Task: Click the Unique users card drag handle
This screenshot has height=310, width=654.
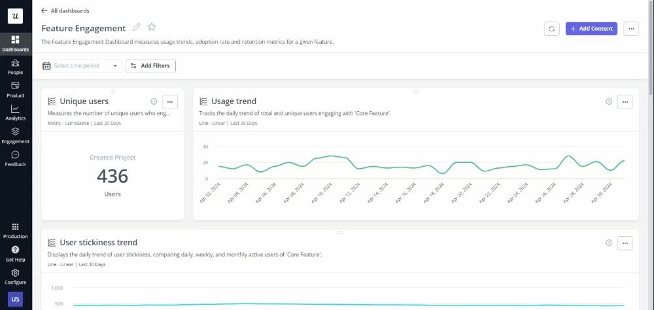Action: pos(112,91)
